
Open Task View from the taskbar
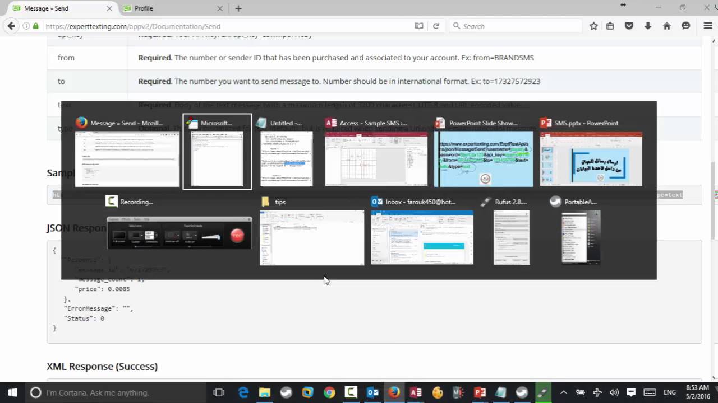(219, 392)
